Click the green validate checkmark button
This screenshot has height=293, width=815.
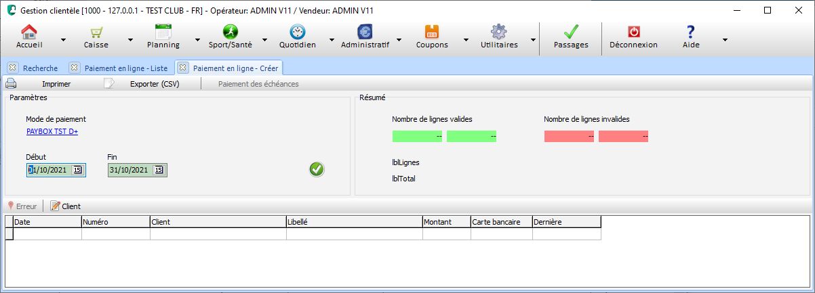pyautogui.click(x=317, y=169)
